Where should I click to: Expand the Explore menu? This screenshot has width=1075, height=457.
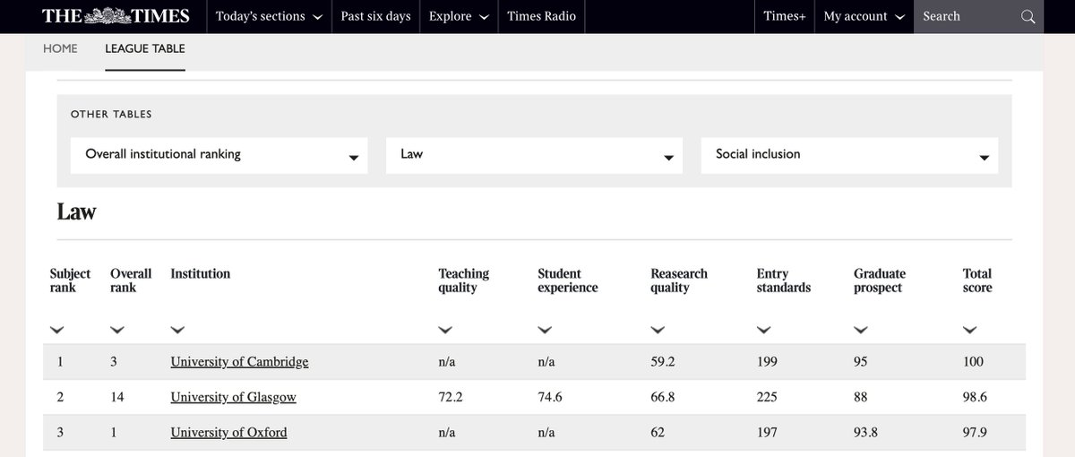tap(459, 16)
